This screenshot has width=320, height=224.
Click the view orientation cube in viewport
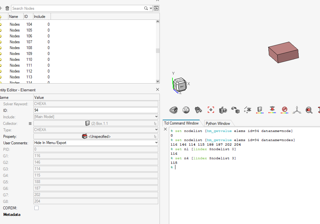point(180,85)
